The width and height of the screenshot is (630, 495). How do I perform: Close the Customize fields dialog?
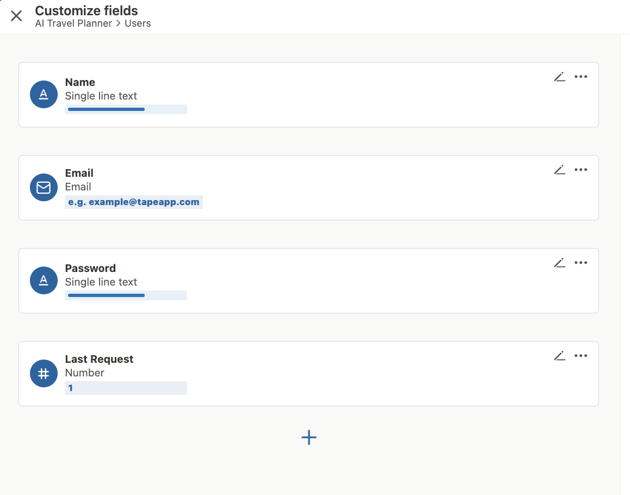16,16
